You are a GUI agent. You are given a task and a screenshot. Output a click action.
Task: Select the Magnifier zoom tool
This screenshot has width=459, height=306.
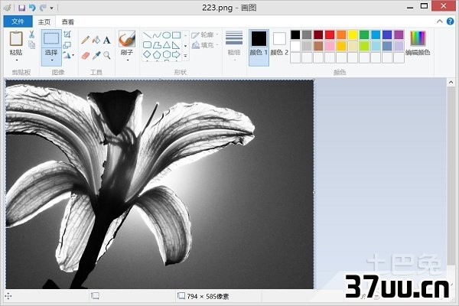click(x=107, y=55)
